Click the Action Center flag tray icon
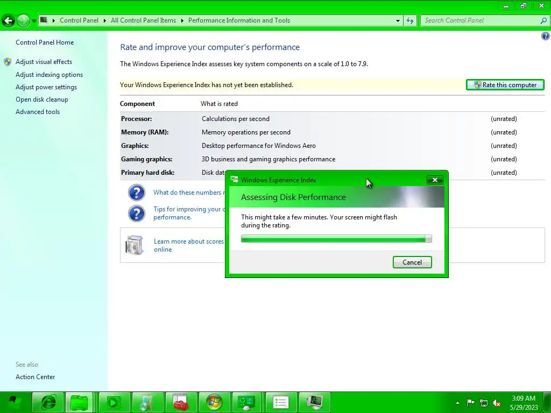This screenshot has height=413, width=551. pyautogui.click(x=470, y=402)
